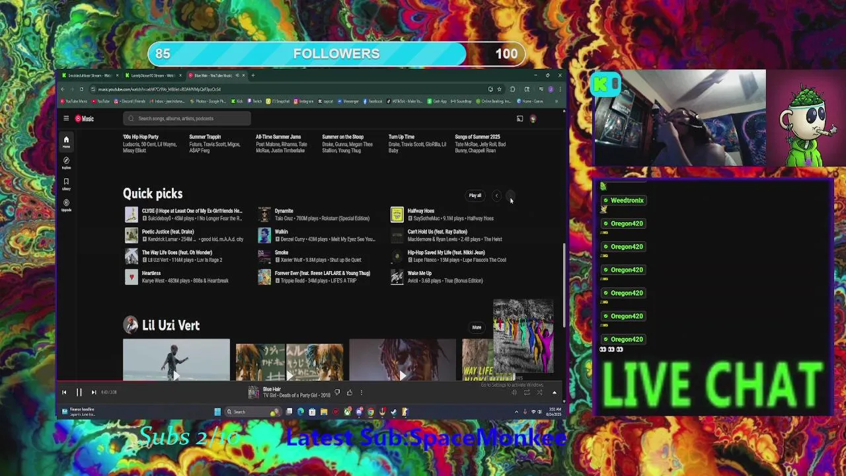Image resolution: width=846 pixels, height=476 pixels.
Task: Open the All-Time Summer Jams playlist
Action: [278, 137]
